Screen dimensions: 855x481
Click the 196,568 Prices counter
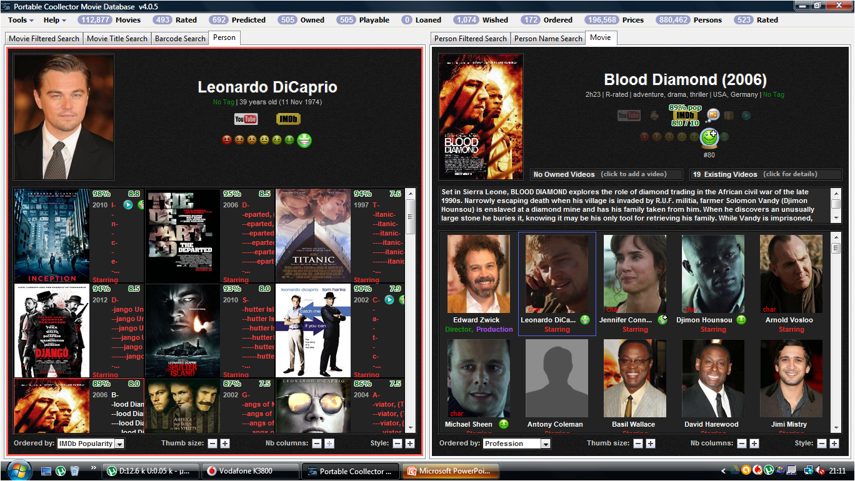point(614,20)
